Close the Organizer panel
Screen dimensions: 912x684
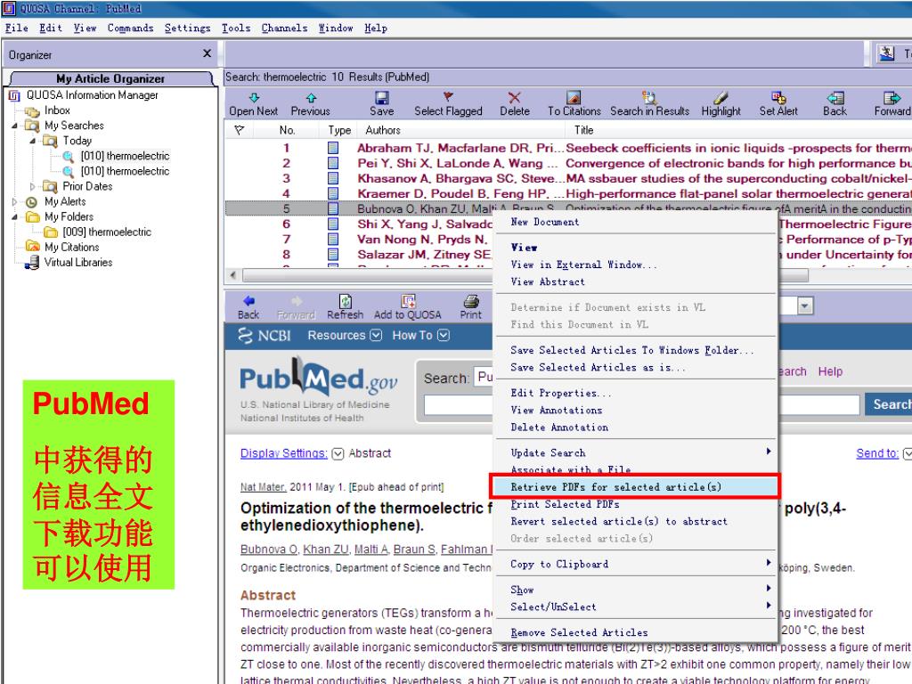point(207,53)
